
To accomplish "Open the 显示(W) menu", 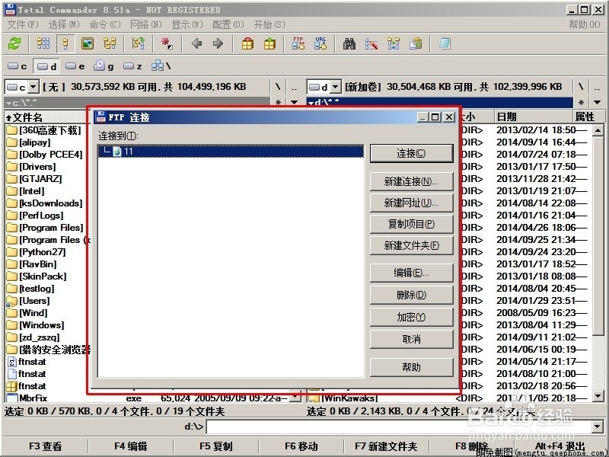I will [187, 24].
